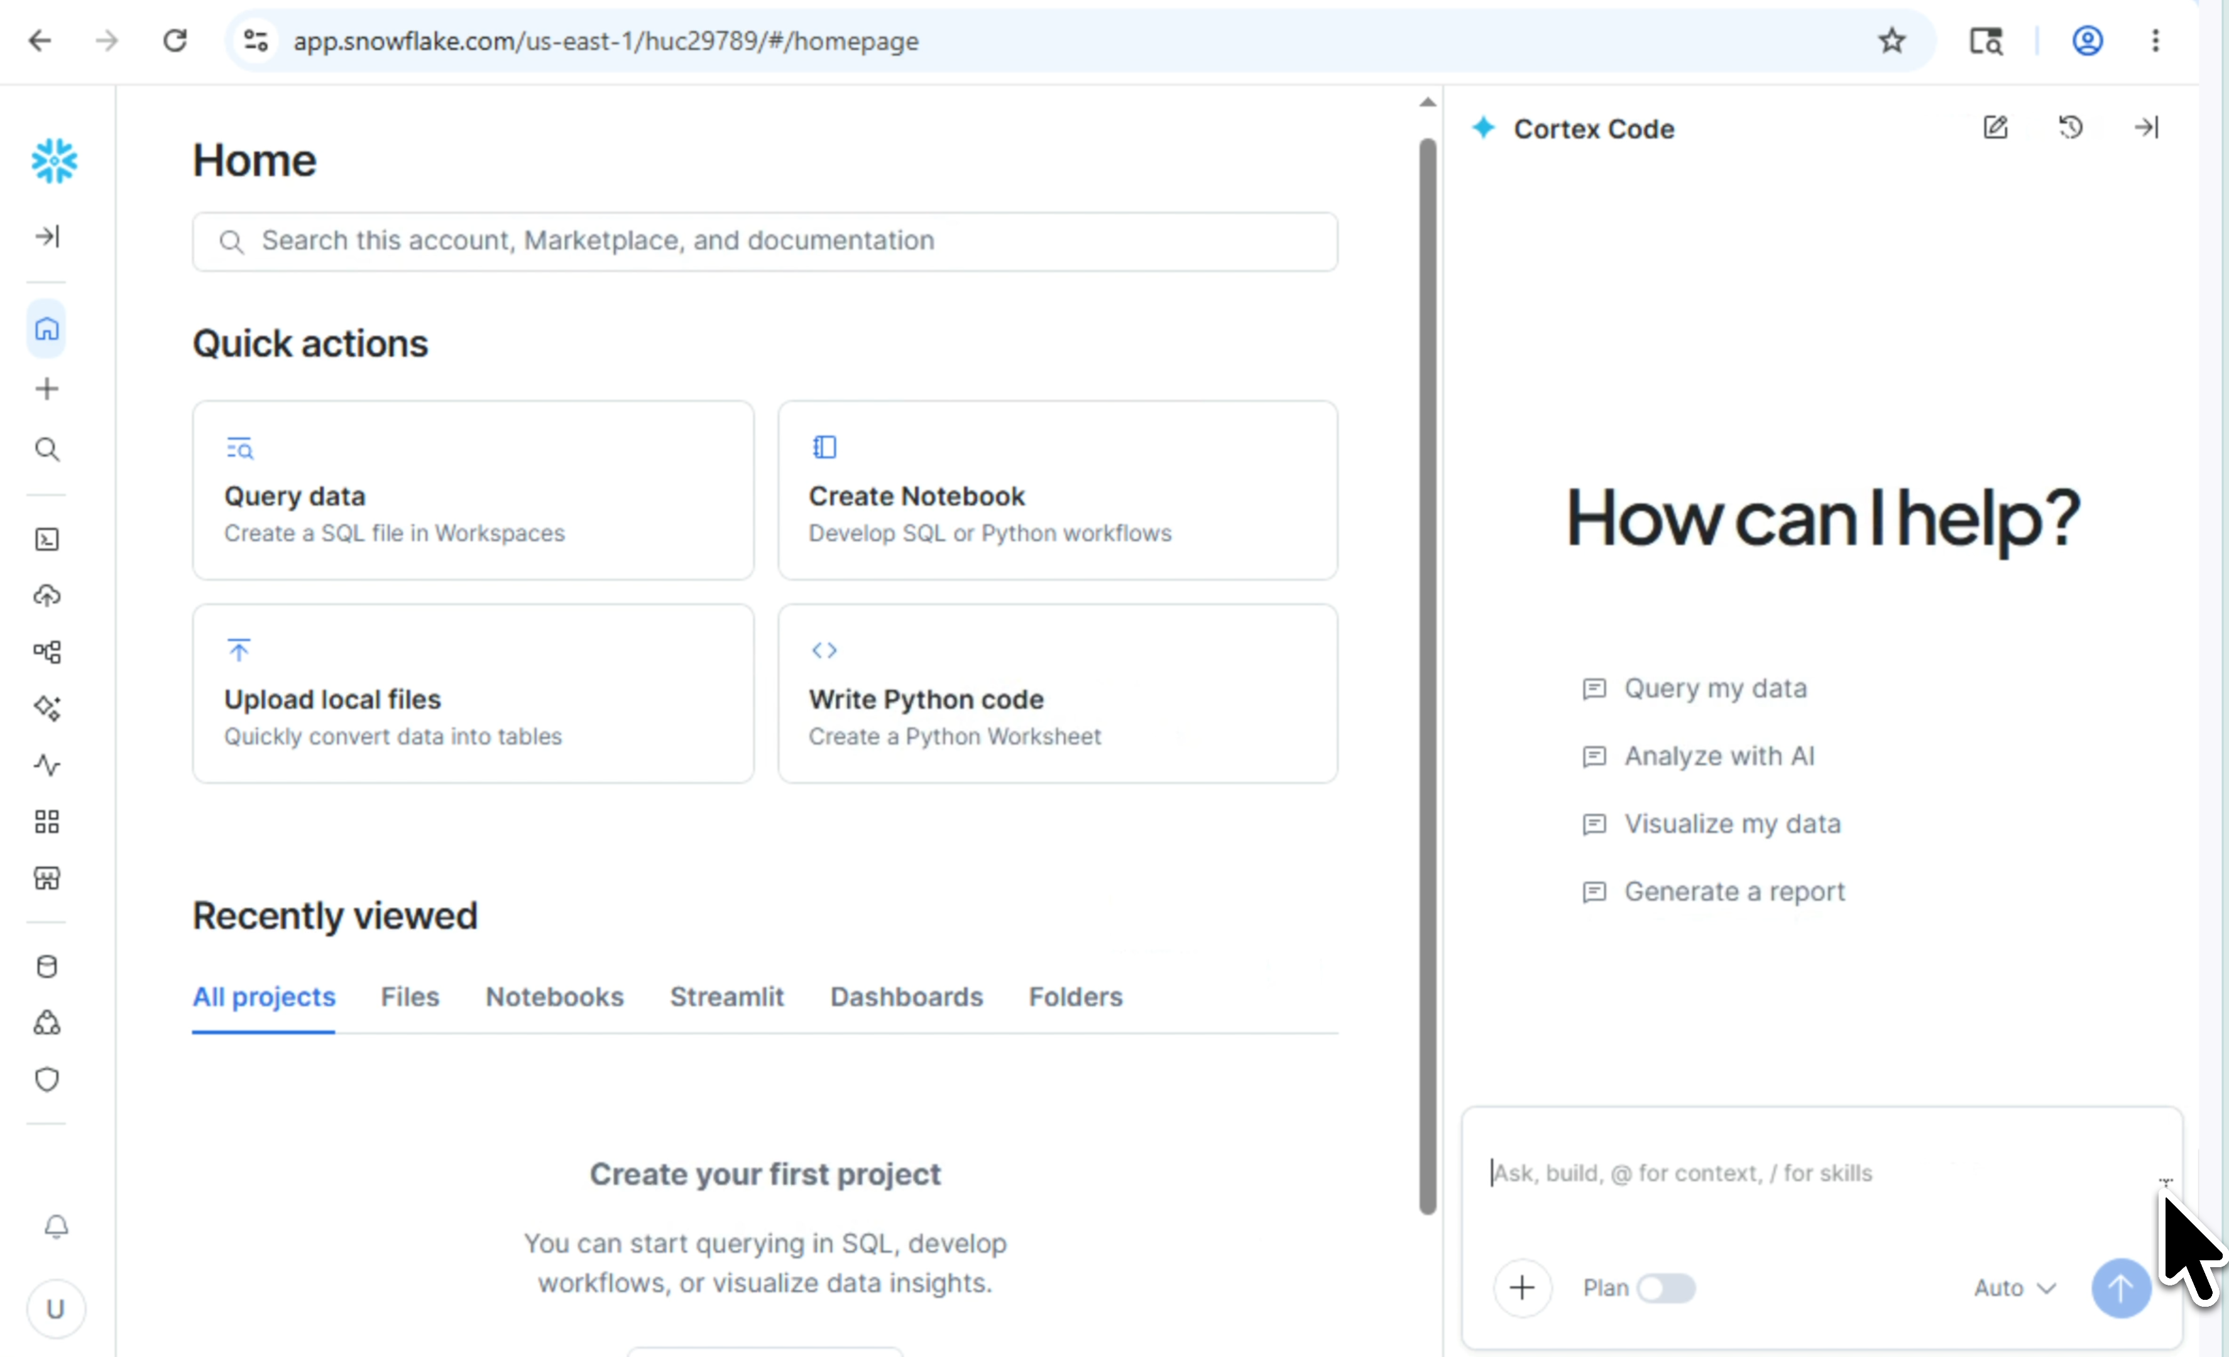The width and height of the screenshot is (2229, 1357).
Task: Open the Create Notebook quick action card
Action: [1058, 490]
